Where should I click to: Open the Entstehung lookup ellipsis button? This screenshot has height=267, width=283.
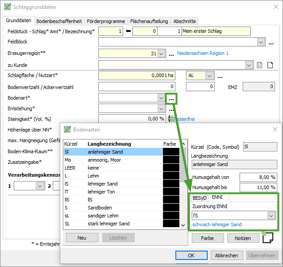point(171,108)
